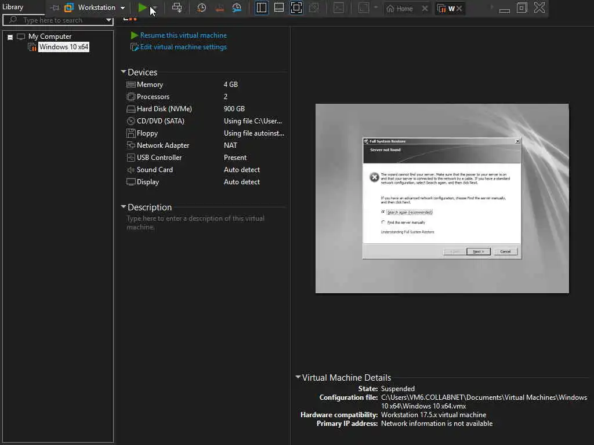
Task: Click the CD/DVD (SATA) icon
Action: [x=131, y=121]
